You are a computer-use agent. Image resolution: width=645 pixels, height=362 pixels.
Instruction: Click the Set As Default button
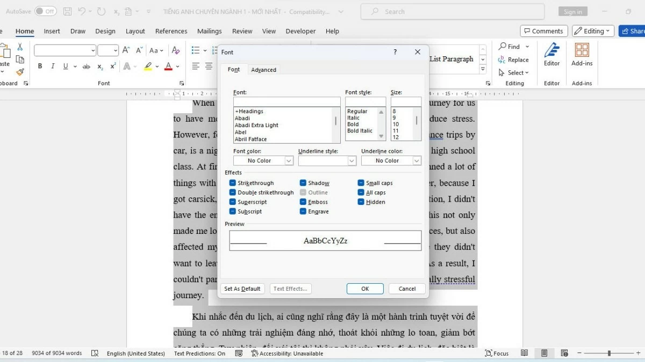[242, 289]
